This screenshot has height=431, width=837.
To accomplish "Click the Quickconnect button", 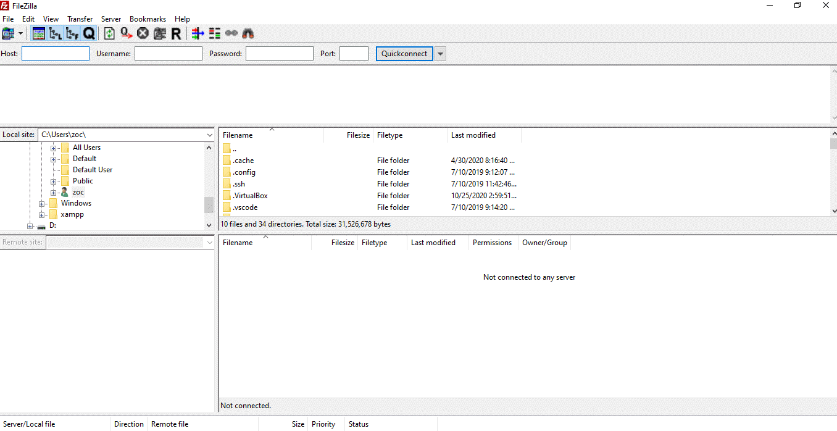I will pos(404,54).
